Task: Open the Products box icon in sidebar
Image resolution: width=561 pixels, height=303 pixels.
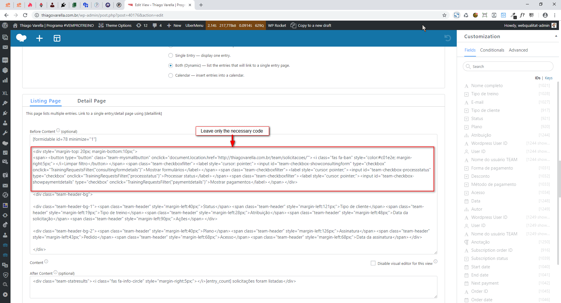Action: [x=5, y=70]
